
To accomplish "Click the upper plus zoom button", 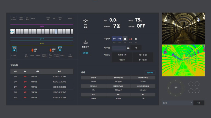I will click(x=191, y=84).
